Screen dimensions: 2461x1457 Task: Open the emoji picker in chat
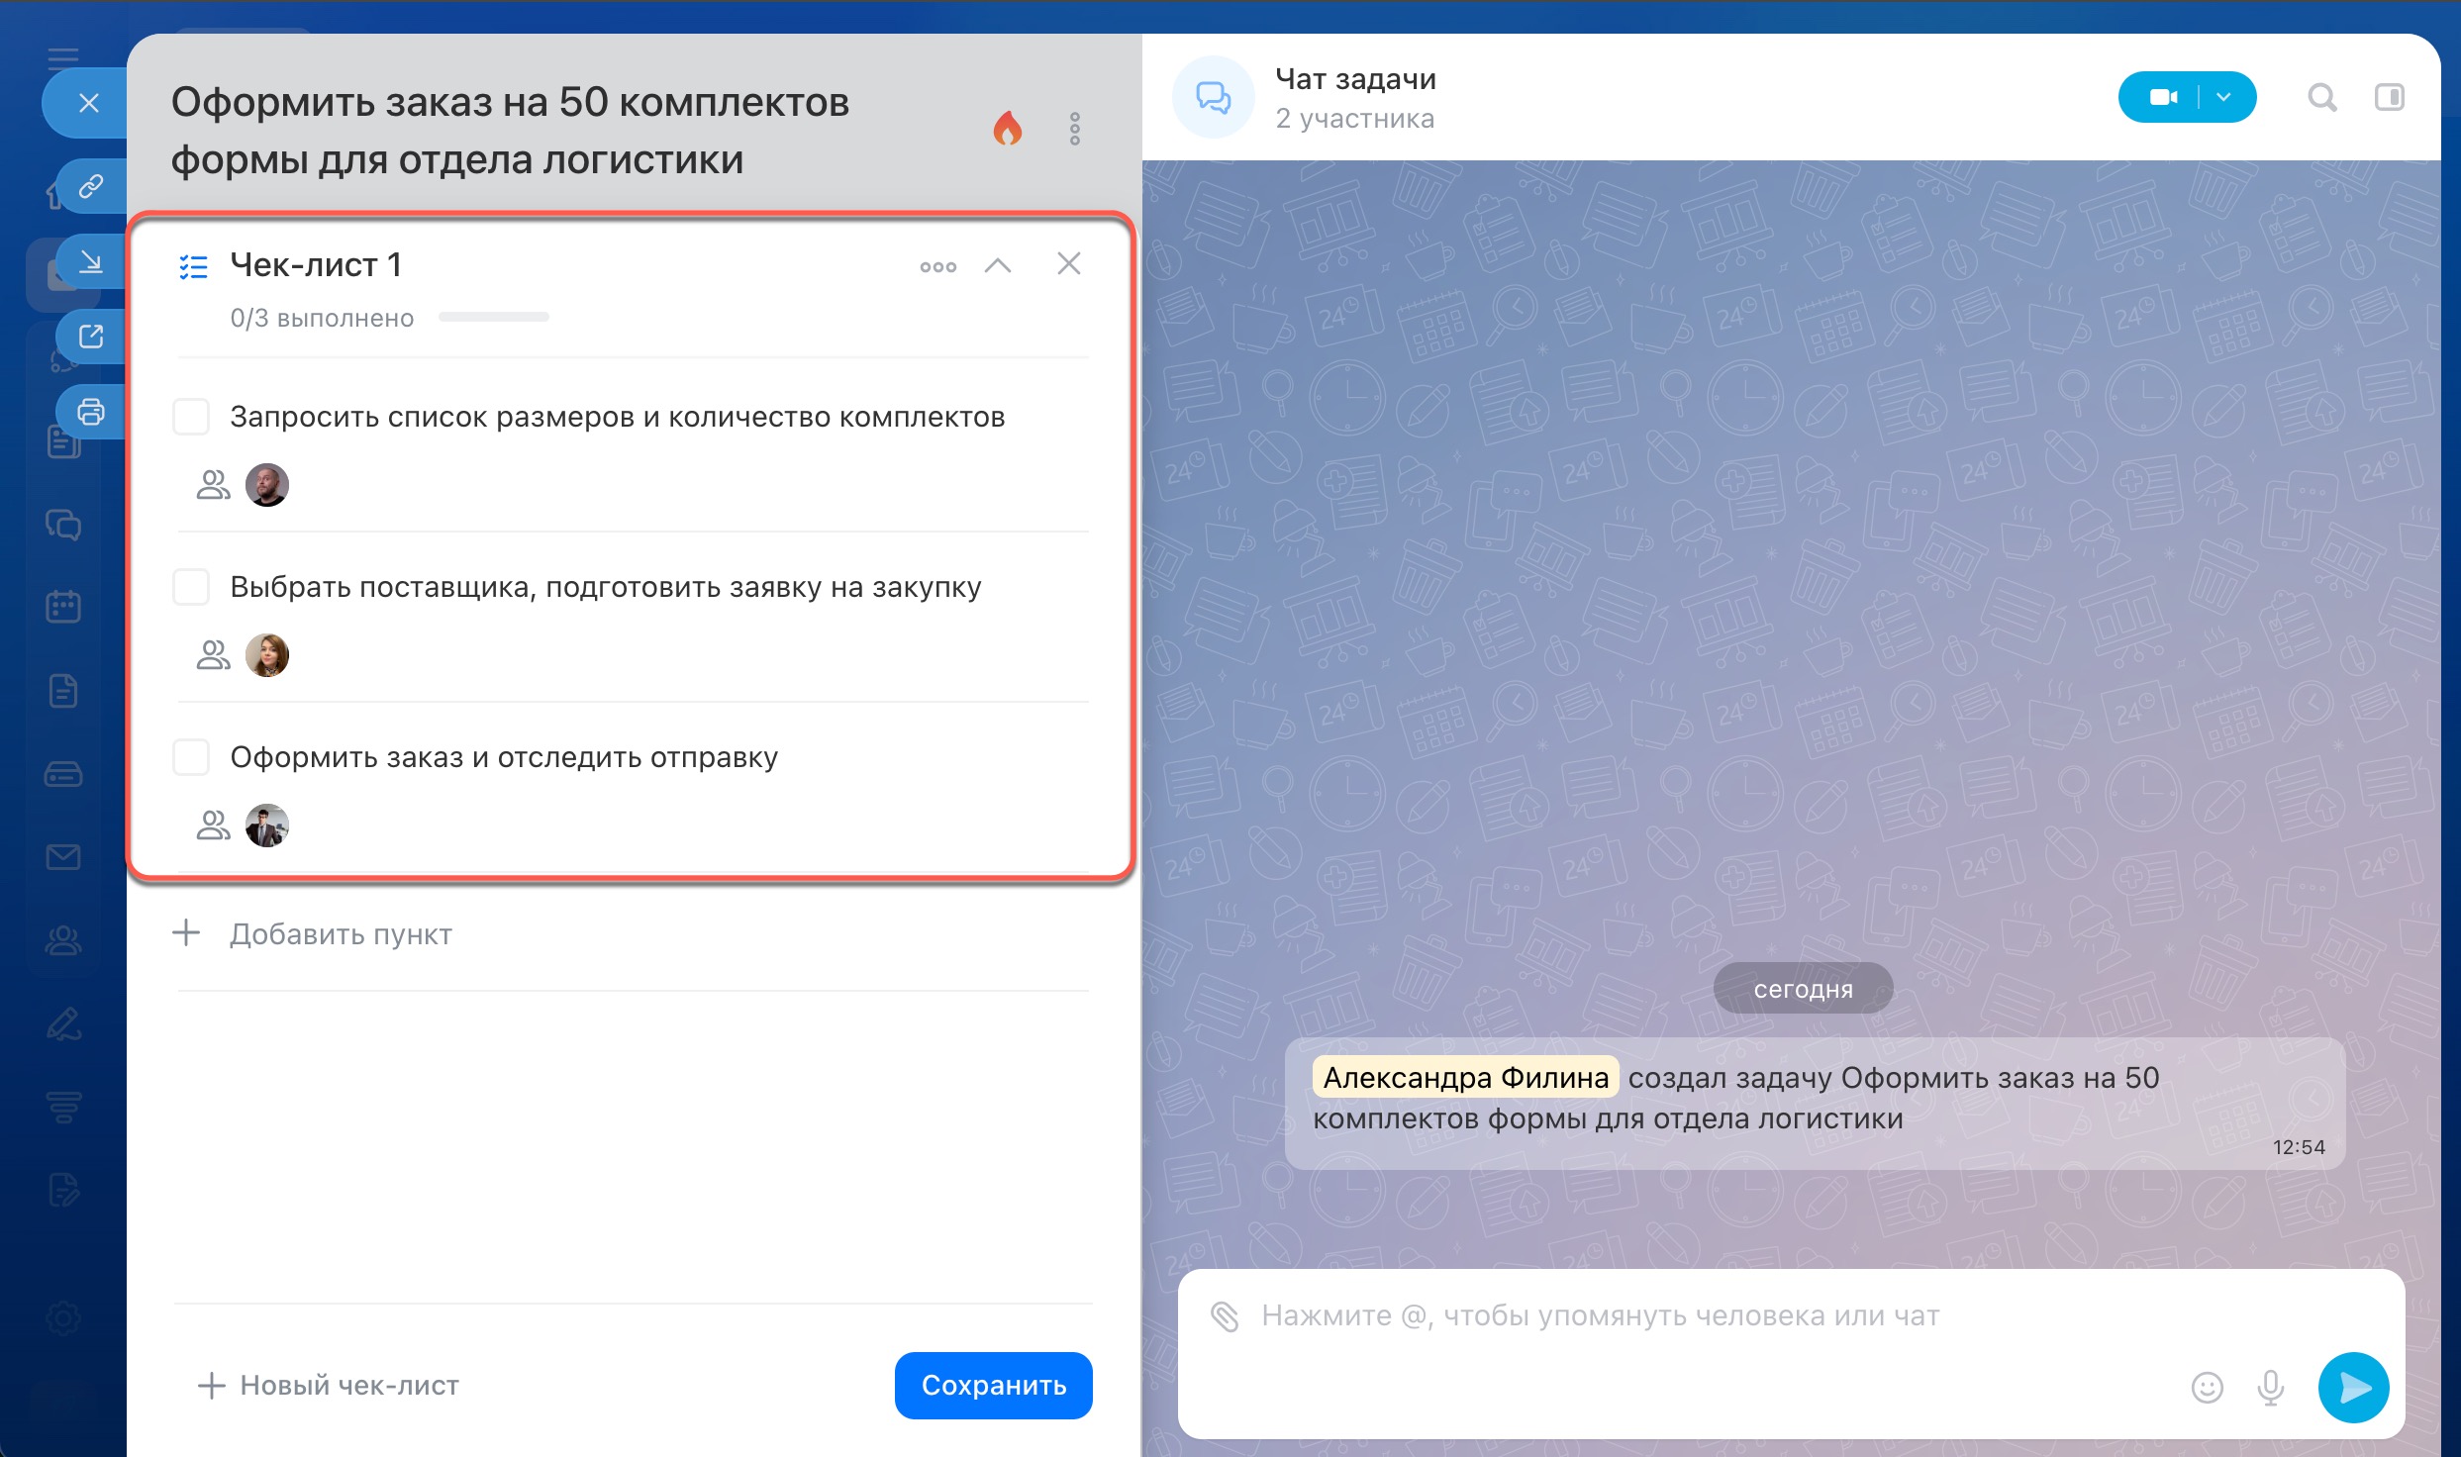[2207, 1388]
